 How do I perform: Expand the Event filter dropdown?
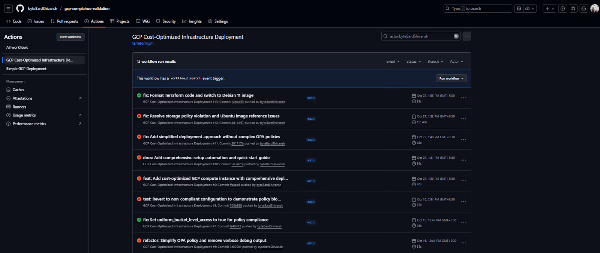393,62
